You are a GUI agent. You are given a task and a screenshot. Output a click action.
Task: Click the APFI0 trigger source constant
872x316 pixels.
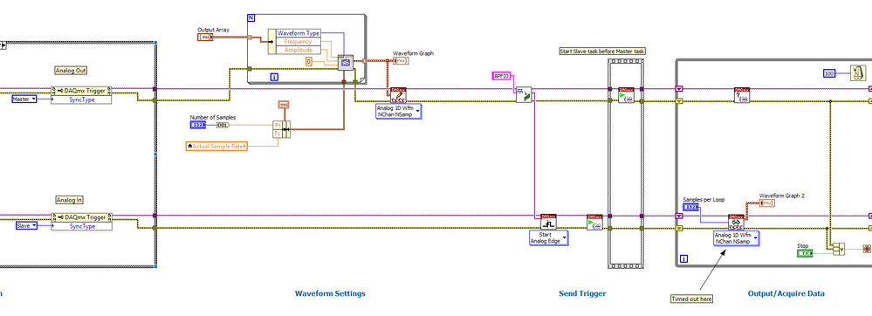pos(501,76)
